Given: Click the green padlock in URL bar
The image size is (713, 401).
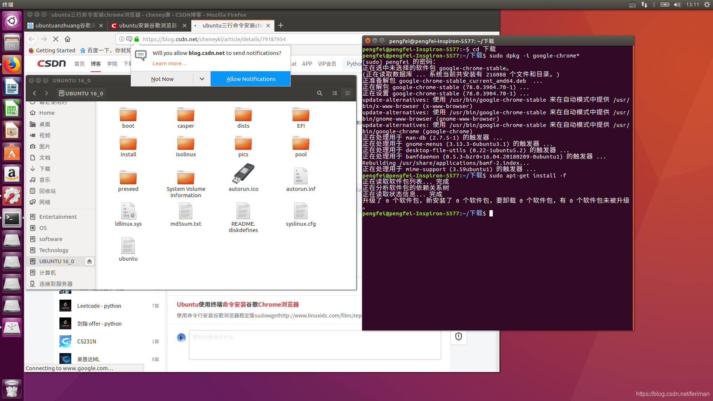Looking at the screenshot, I should click(x=137, y=39).
